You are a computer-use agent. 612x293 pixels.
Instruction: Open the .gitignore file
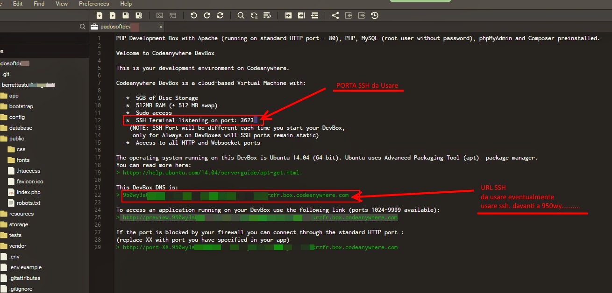pos(21,289)
